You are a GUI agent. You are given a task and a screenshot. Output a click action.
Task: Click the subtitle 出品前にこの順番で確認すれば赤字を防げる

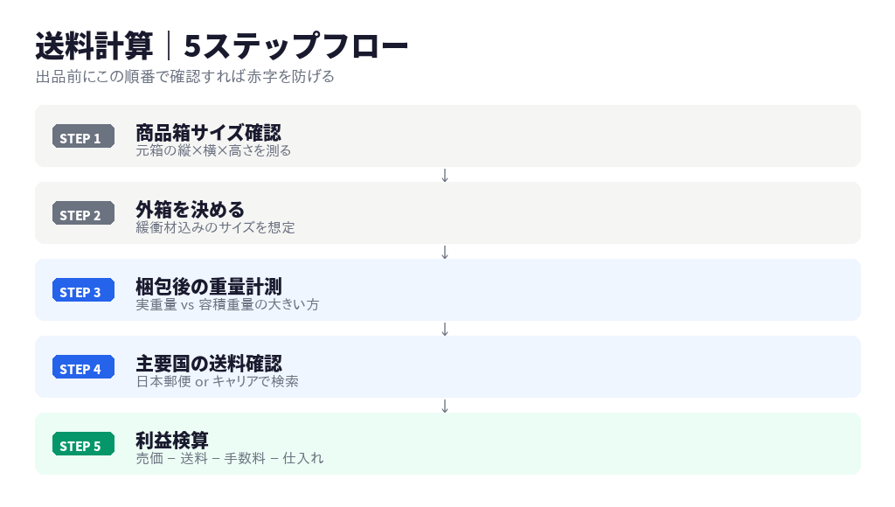(185, 77)
